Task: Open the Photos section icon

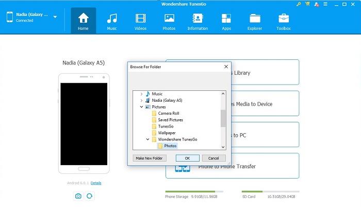Action: click(x=169, y=21)
